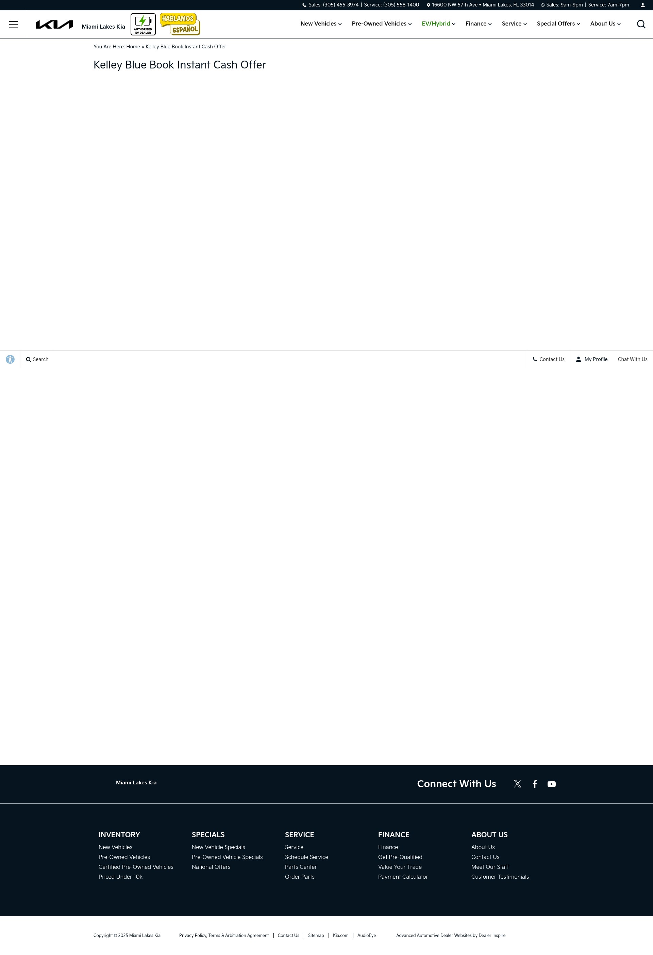Call the Service phone number (305) 558-1400
The image size is (653, 955).
click(391, 5)
